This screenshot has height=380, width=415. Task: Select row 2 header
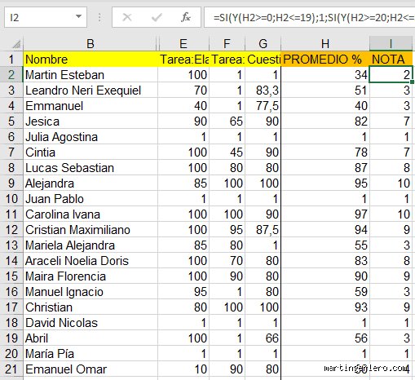11,75
